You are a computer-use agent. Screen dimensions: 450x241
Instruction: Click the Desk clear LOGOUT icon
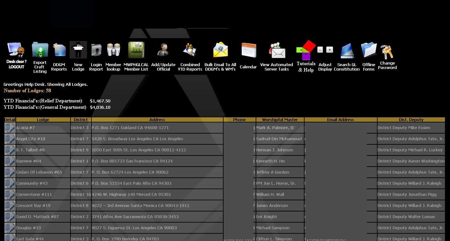point(16,50)
